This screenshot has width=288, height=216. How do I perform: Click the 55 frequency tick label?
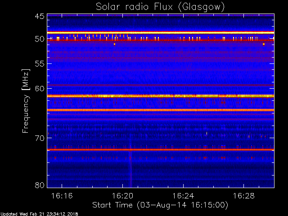[x=40, y=64]
